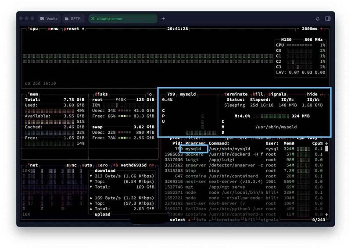Cycle the preset option

tap(72, 29)
